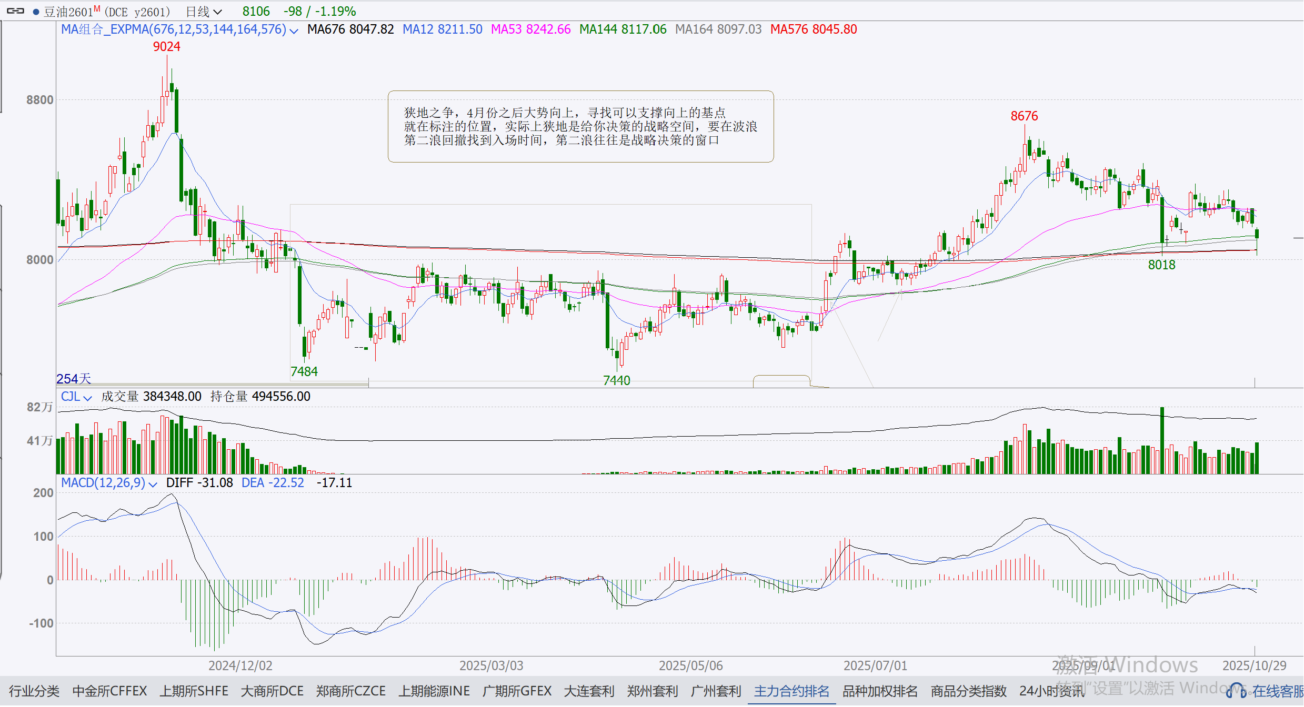
Task: Click the horizontal scrollbar below the price chart
Action: tap(210, 385)
